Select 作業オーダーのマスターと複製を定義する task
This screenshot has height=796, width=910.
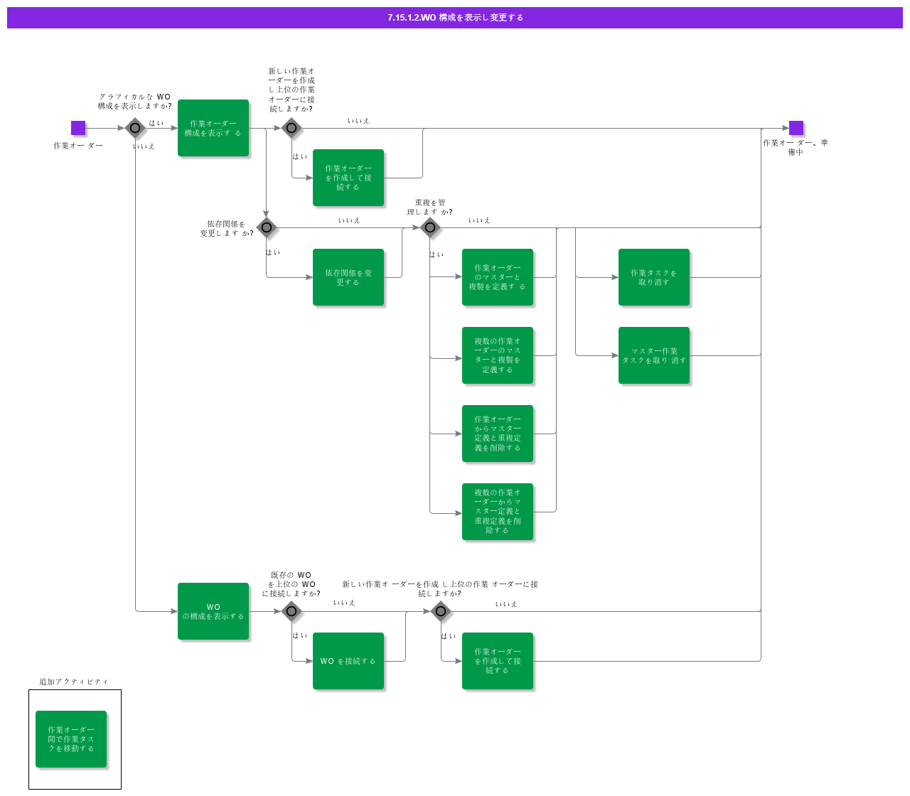[498, 277]
